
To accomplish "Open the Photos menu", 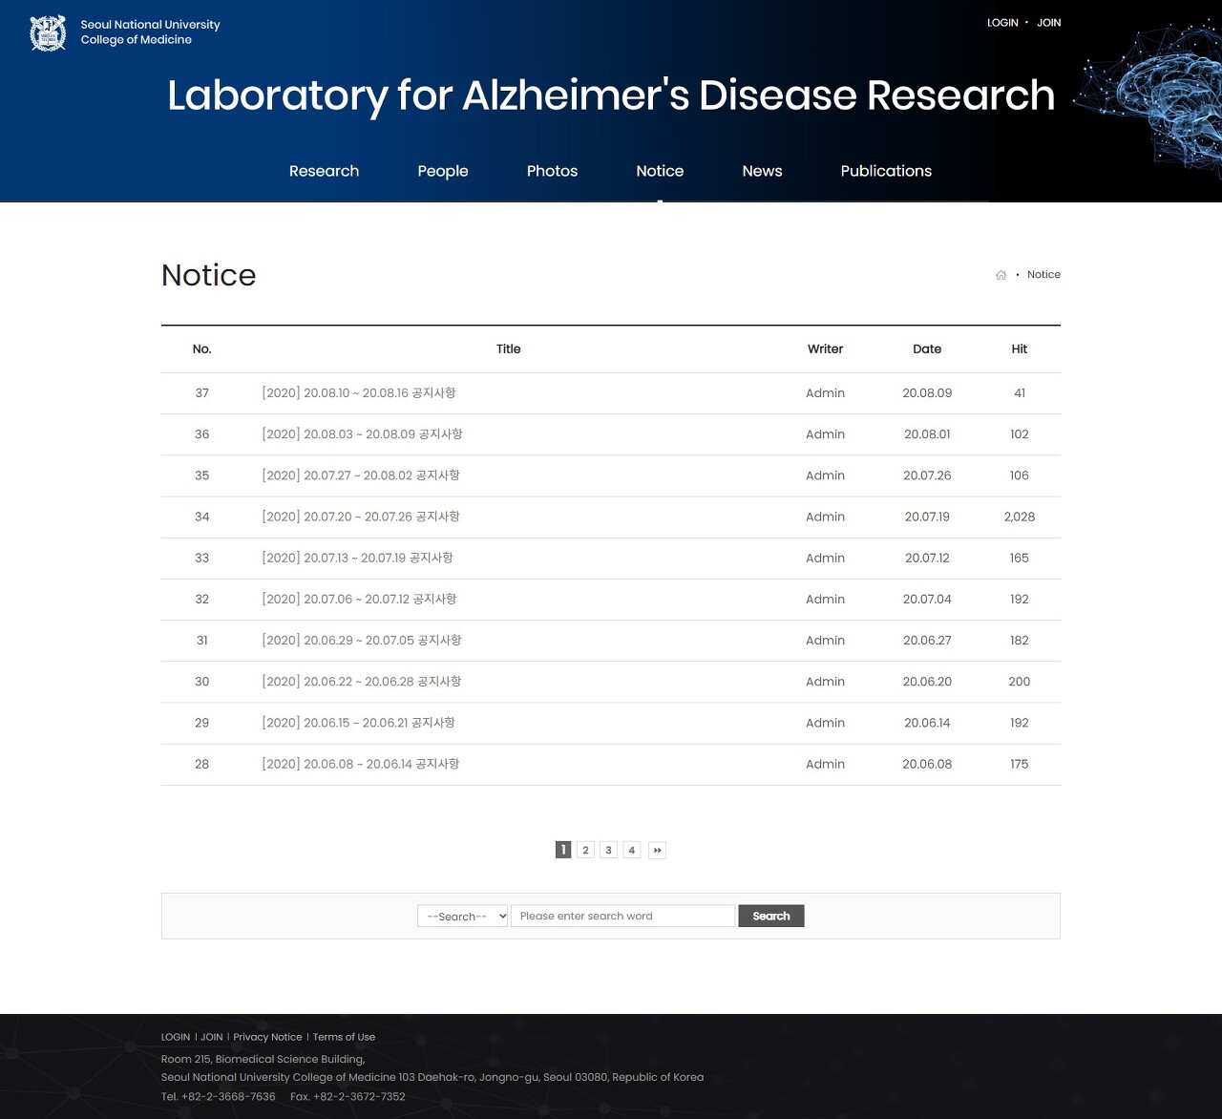I will [x=552, y=171].
